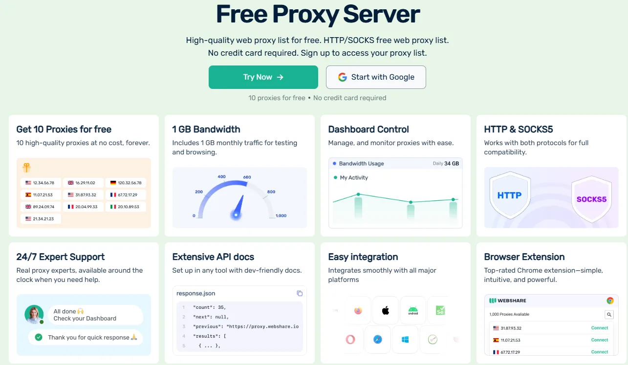Screen dimensions: 628x365
Task: Click the Bandwidth Usage legend entry
Action: pyautogui.click(x=358, y=164)
